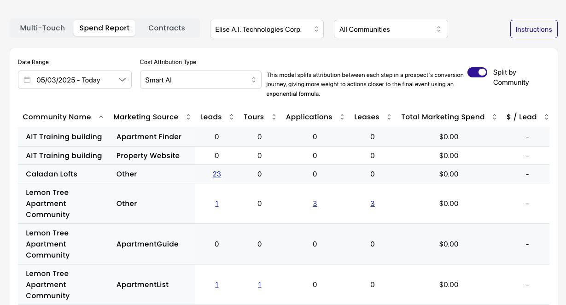This screenshot has width=566, height=305.
Task: Click the Community Name header text
Action: coord(57,117)
